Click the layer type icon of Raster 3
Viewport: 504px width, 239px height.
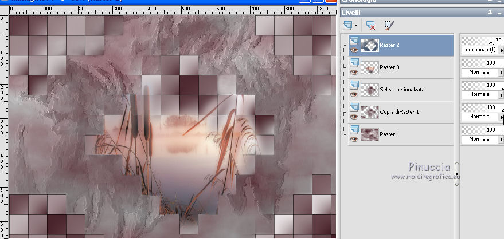pos(354,63)
